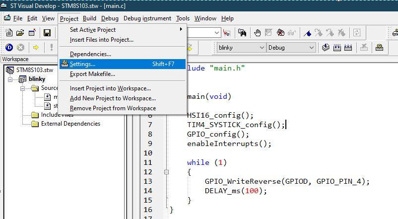
Task: Open the empty search combo box arrow
Action: [x=217, y=33]
